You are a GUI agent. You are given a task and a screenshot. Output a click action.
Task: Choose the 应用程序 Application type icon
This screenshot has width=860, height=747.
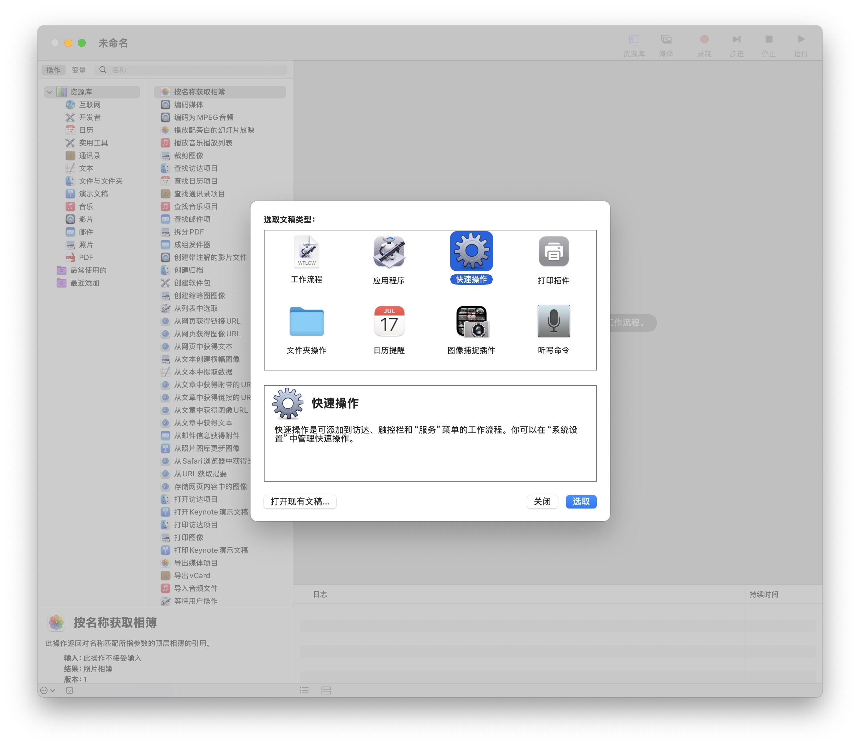[x=389, y=251]
